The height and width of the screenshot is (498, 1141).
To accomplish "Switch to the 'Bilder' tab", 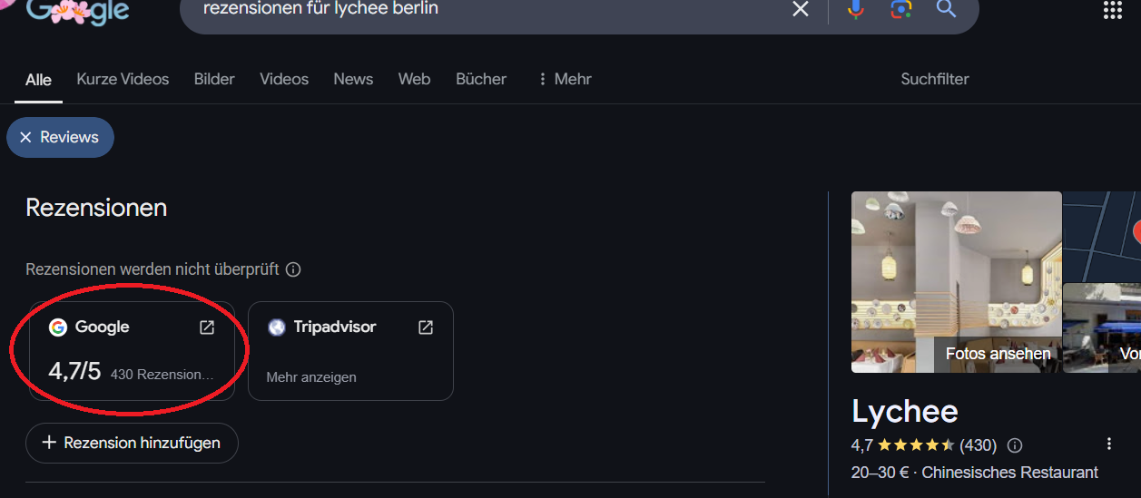I will 214,79.
